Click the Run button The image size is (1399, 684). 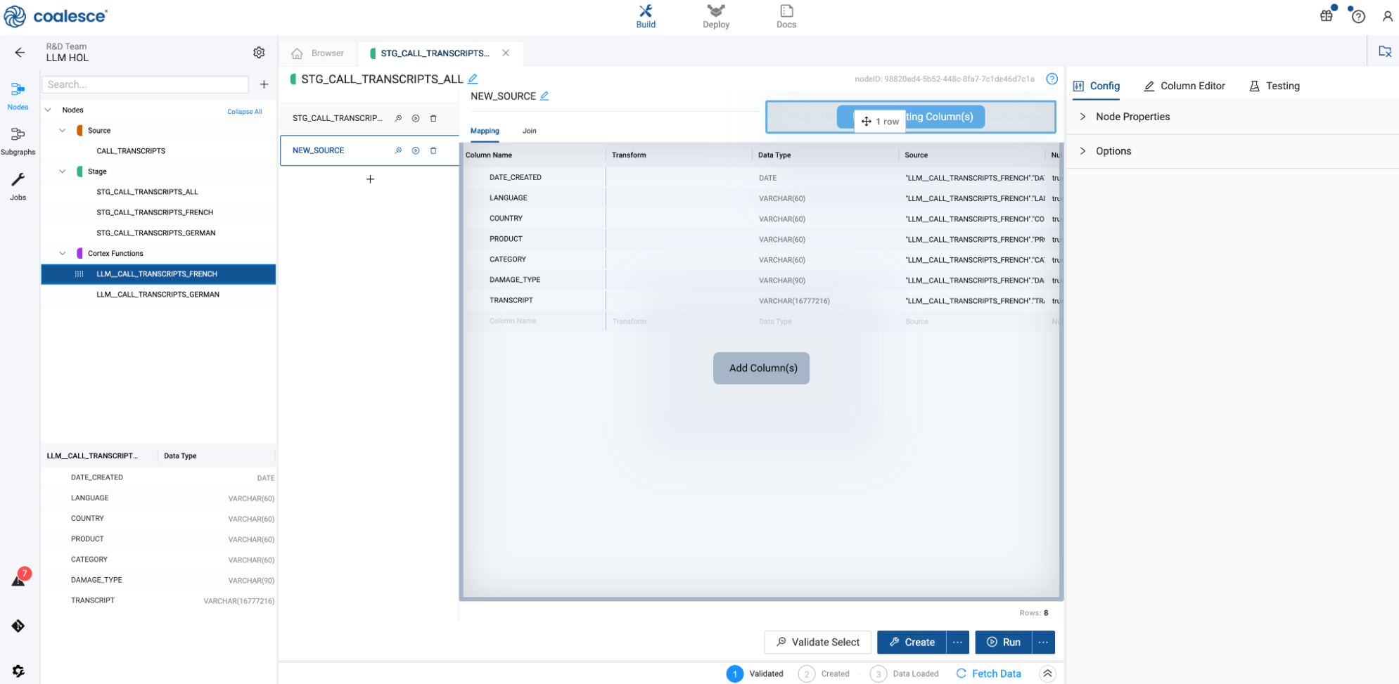1003,642
